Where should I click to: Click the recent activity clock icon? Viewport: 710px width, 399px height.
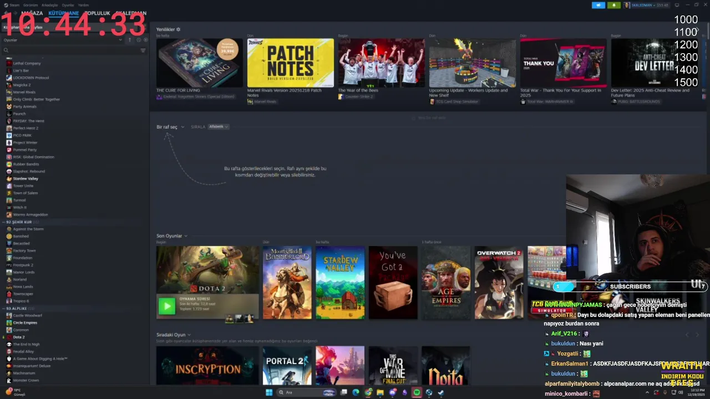pos(138,40)
